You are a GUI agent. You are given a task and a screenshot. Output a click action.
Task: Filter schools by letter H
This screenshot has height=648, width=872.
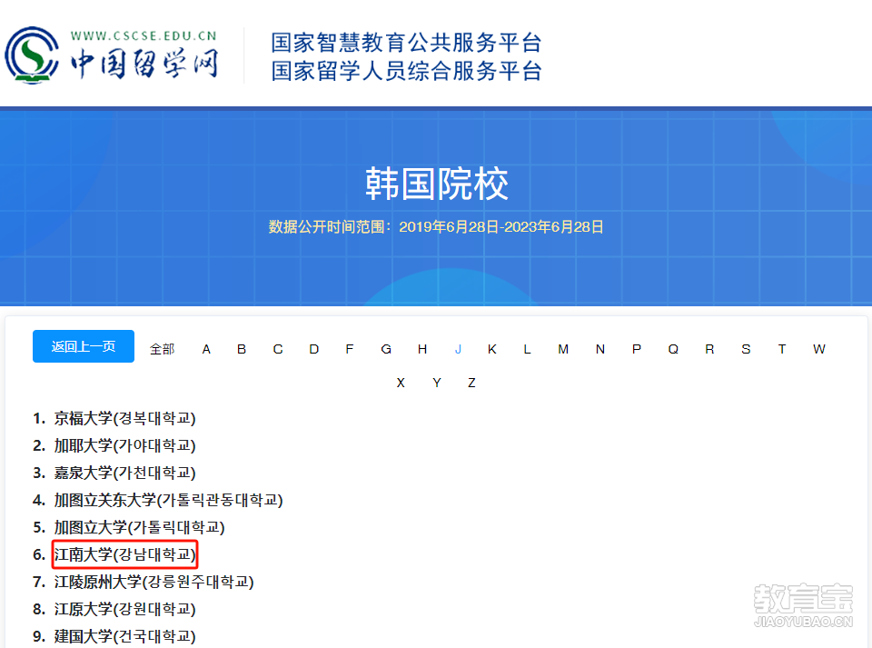point(422,349)
